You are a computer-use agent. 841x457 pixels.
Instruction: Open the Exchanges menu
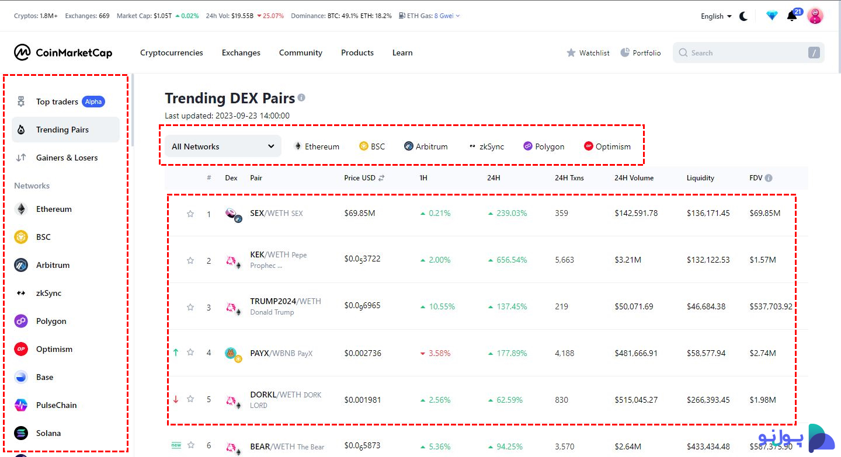click(241, 53)
